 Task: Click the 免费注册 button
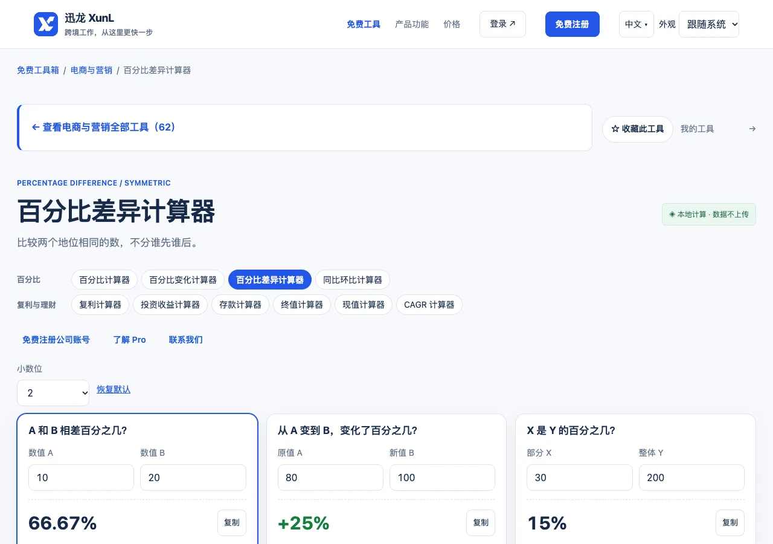pos(573,24)
